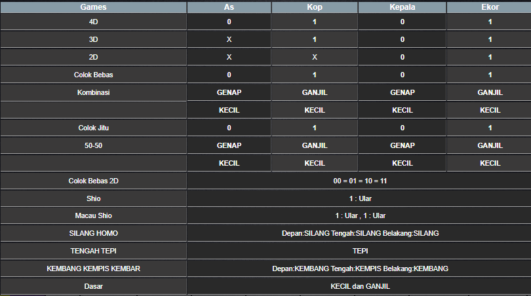The height and width of the screenshot is (296, 531).
Task: Click the Kepala value in 3D row
Action: (x=403, y=39)
